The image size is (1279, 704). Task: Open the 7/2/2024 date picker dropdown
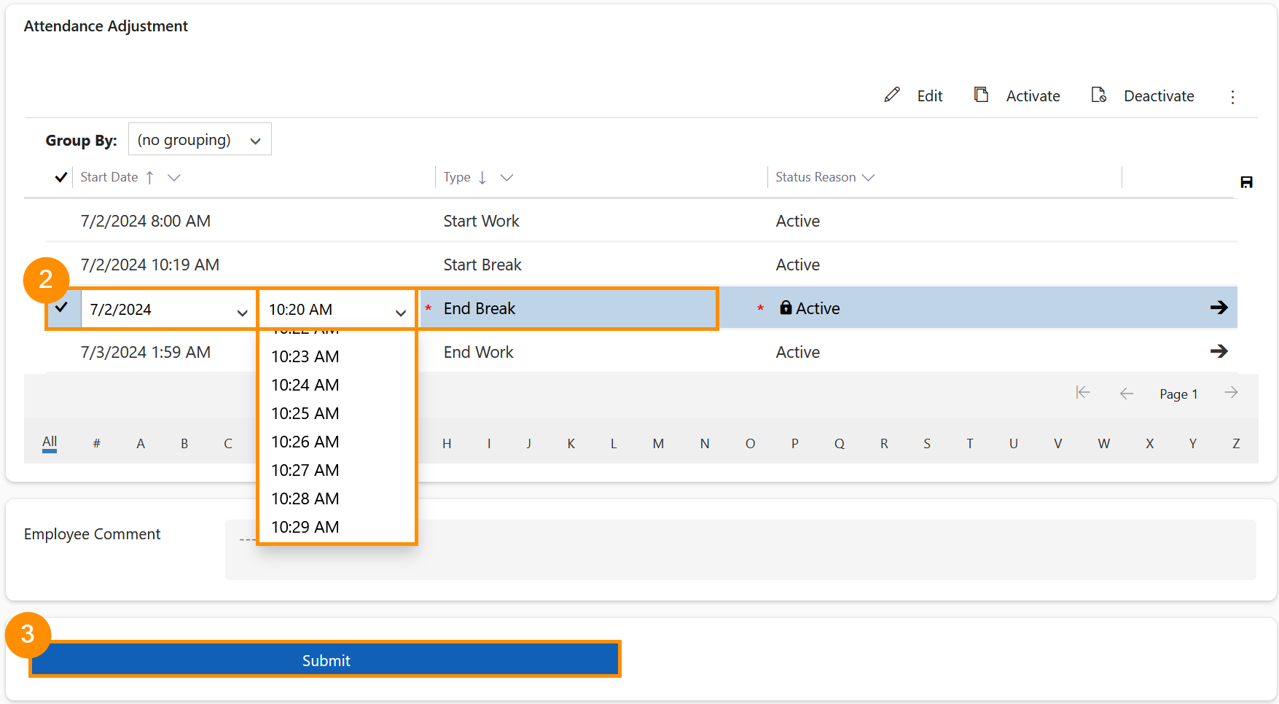(242, 313)
